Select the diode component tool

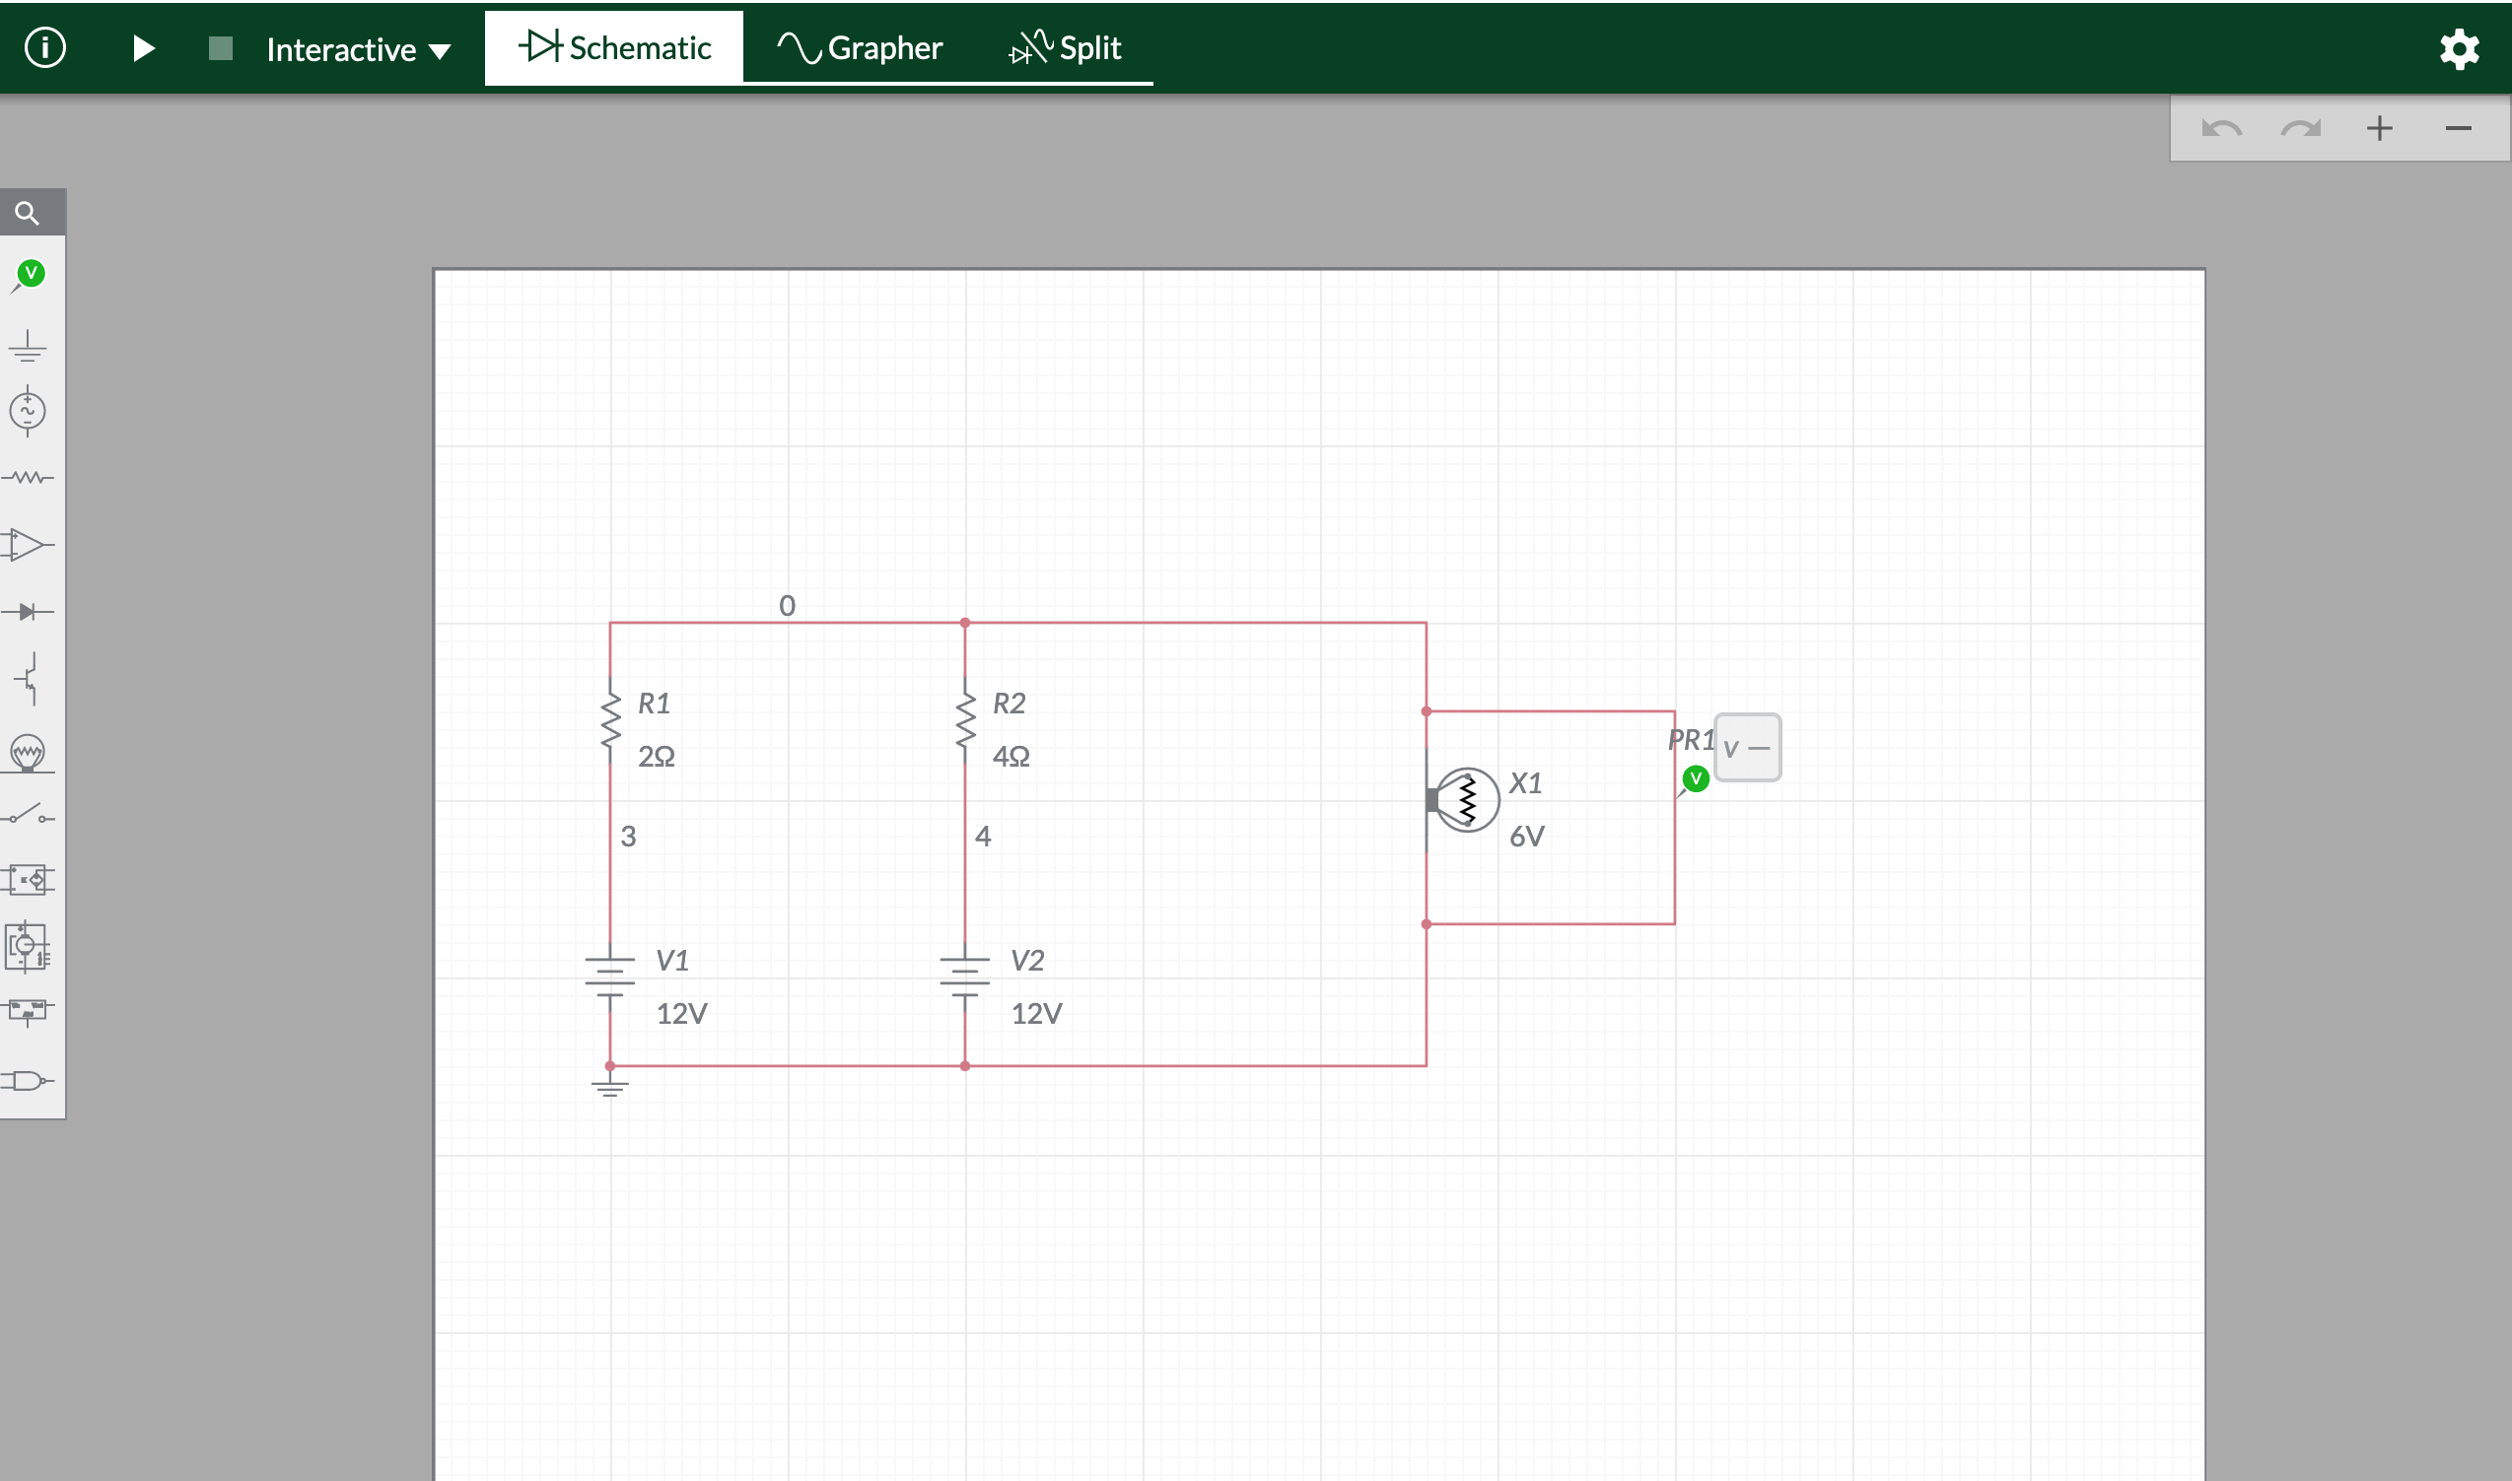point(29,612)
